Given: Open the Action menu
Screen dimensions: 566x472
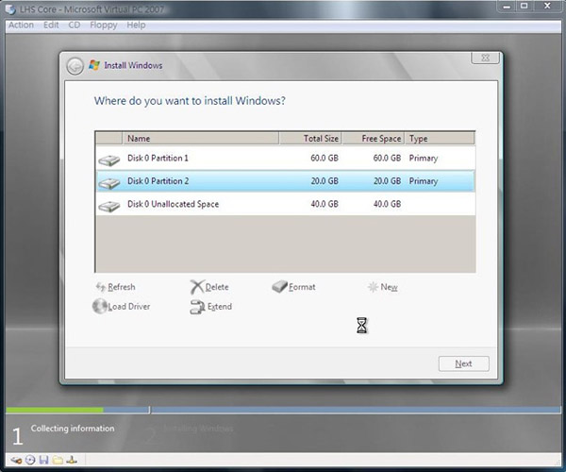Looking at the screenshot, I should tap(21, 25).
